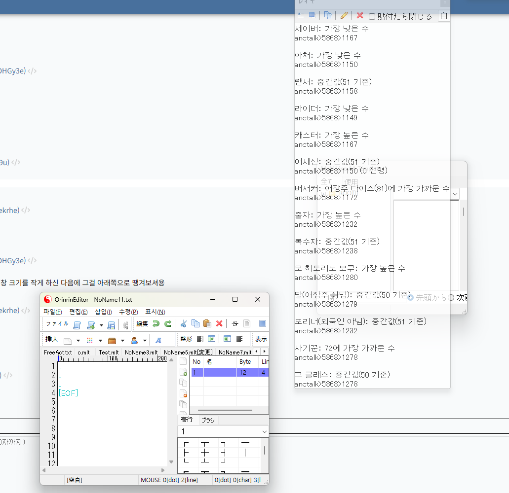Expand the color grid insert dropdown arrow
Viewport: 509px width, 493px height.
point(100,340)
